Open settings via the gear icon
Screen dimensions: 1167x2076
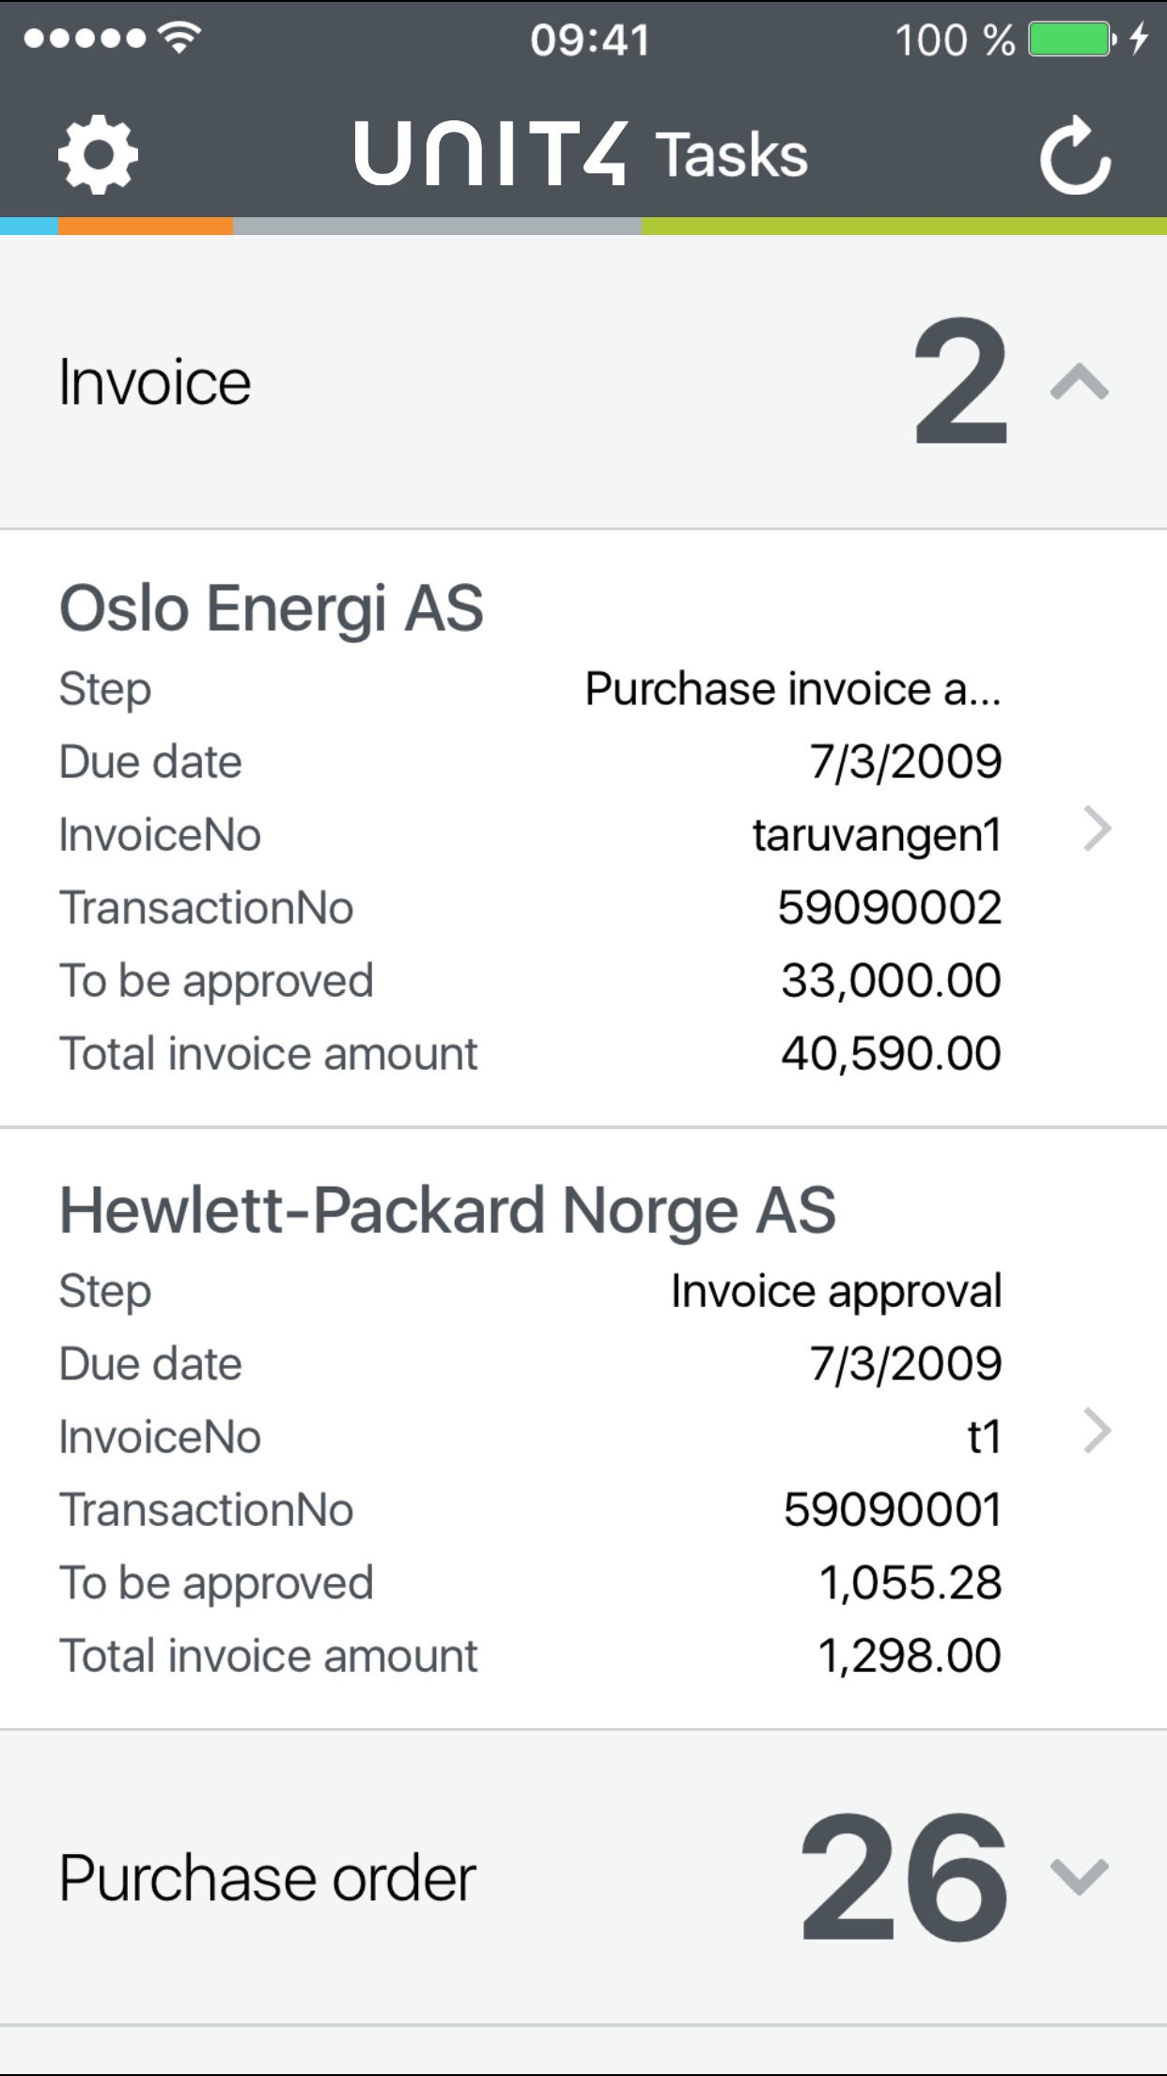click(x=99, y=155)
